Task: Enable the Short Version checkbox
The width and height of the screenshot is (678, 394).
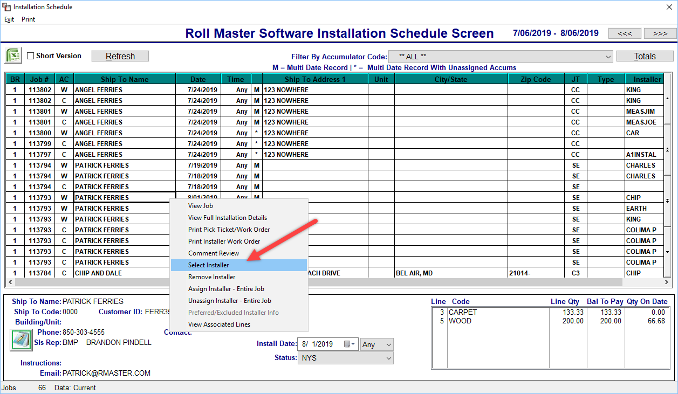Action: click(31, 56)
